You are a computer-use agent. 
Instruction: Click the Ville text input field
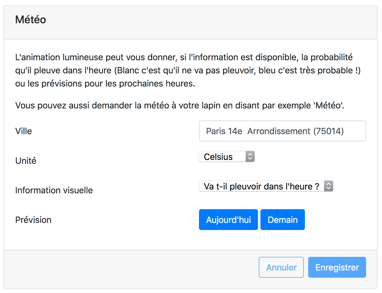tap(282, 131)
